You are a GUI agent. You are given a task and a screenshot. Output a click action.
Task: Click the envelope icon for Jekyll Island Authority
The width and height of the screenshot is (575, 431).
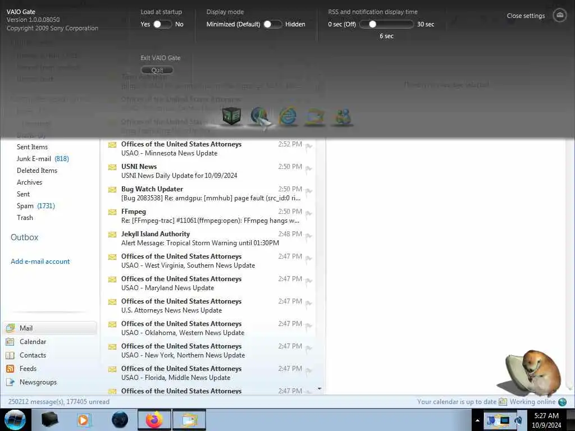(112, 234)
